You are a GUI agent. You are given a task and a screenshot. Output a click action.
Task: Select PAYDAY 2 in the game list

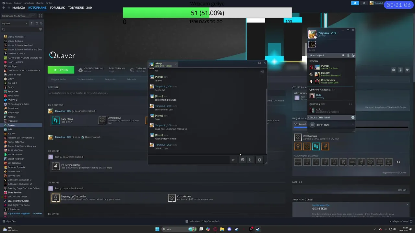coord(12,100)
